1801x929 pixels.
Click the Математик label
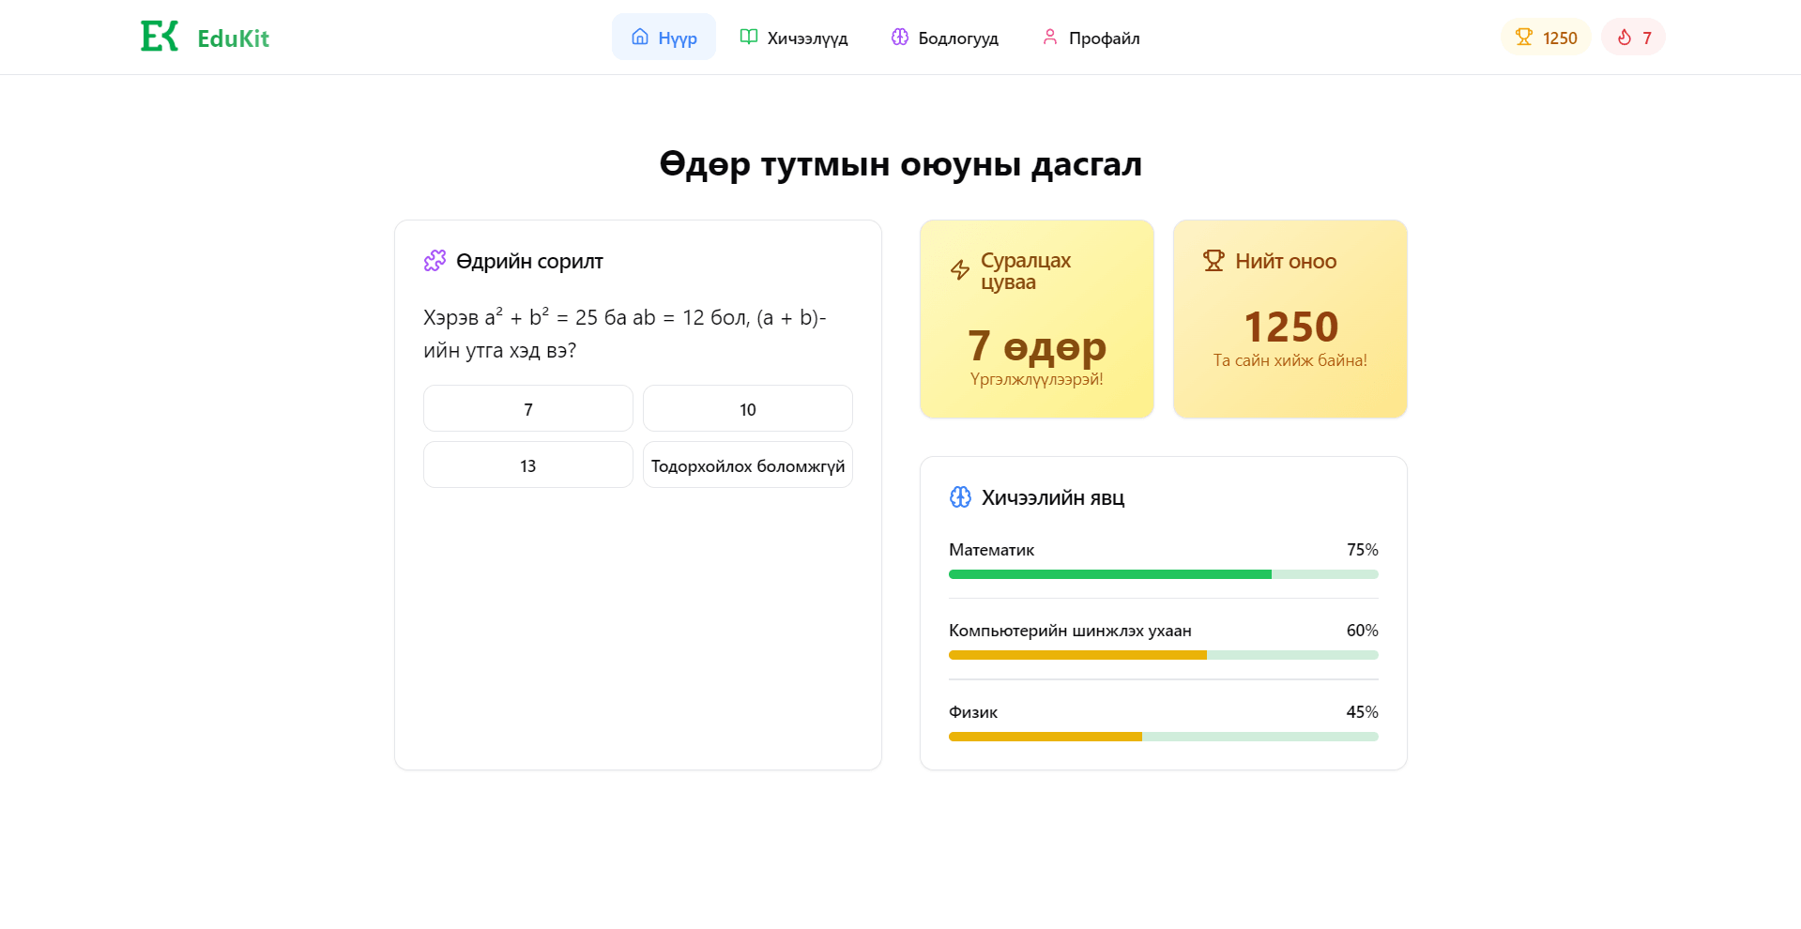coord(991,550)
